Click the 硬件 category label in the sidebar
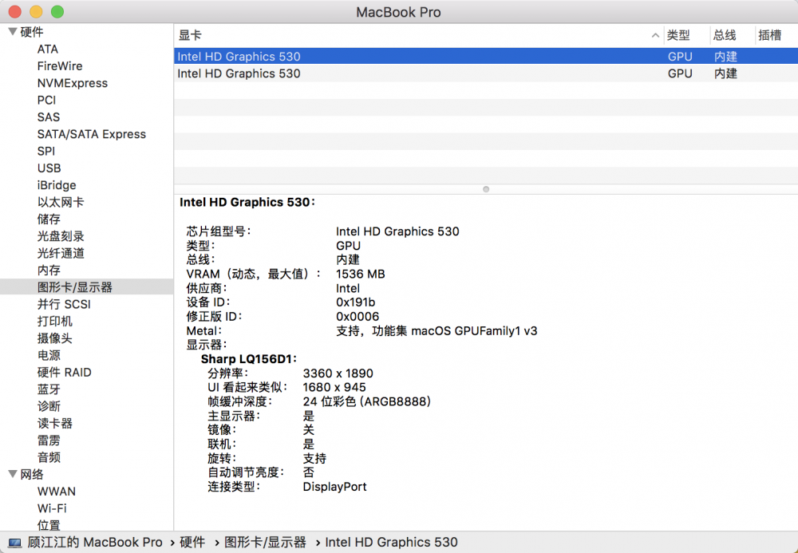 [x=32, y=32]
